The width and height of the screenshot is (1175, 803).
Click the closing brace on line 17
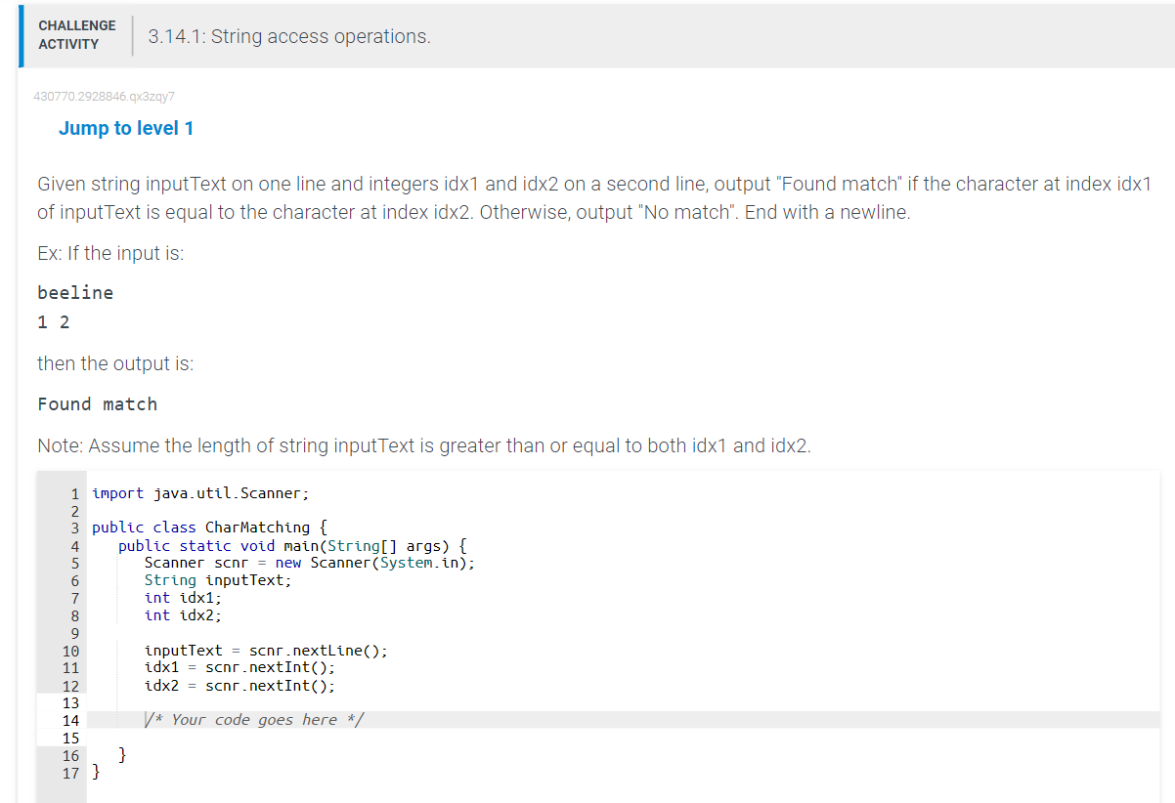pos(95,773)
